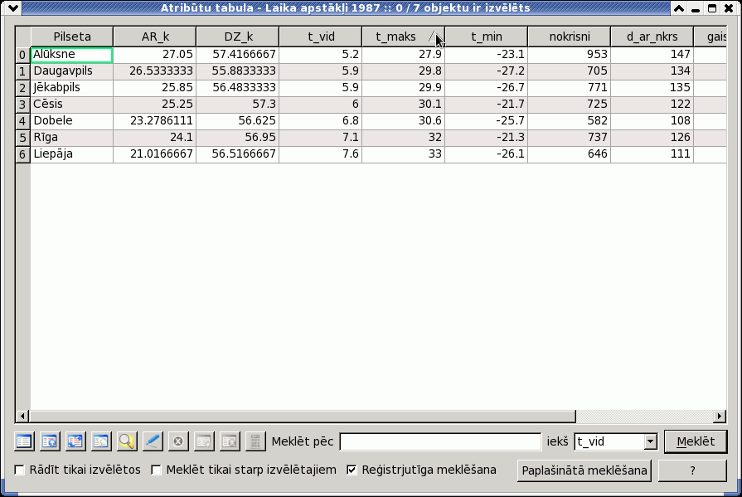Click the 21.0166667 AR_k cell
Viewport: 742px width, 497px height.
(155, 154)
